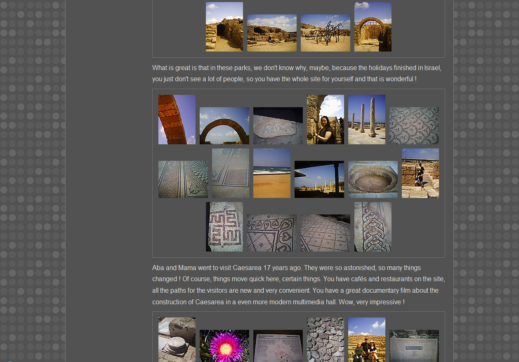Open the close-up red brick arch photo
Image resolution: width=519 pixels, height=362 pixels.
pyautogui.click(x=177, y=120)
